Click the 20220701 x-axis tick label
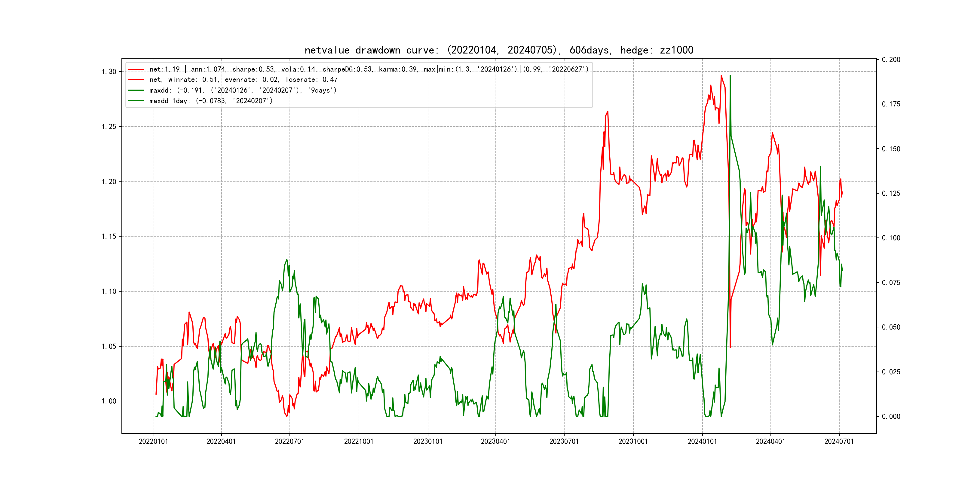The height and width of the screenshot is (487, 974). coord(289,441)
